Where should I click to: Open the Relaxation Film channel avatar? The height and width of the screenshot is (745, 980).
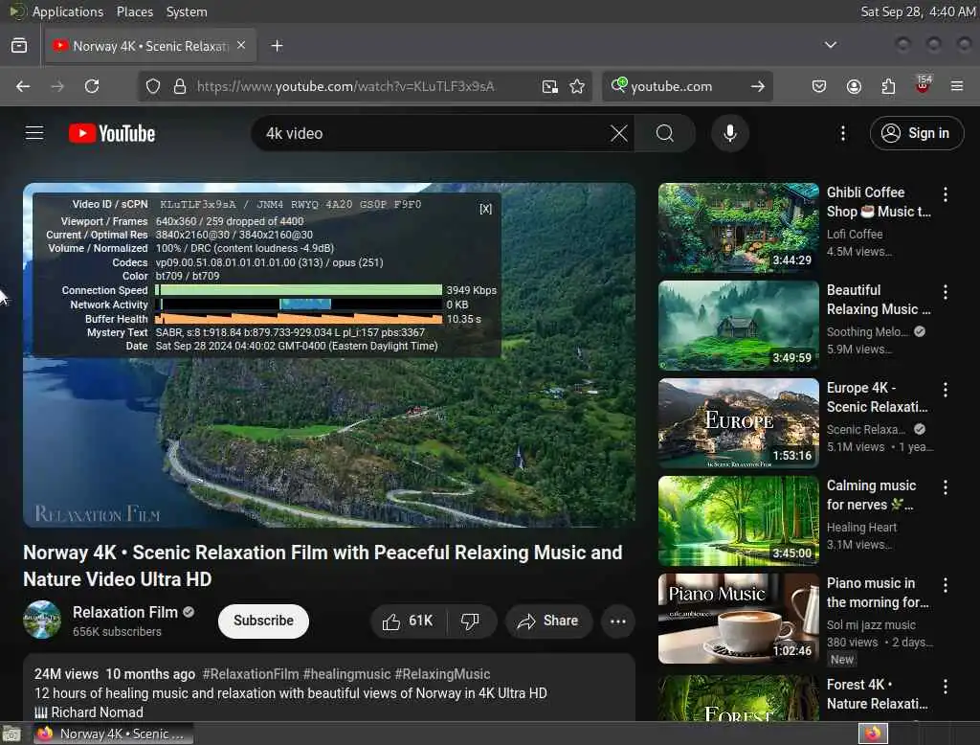(42, 620)
